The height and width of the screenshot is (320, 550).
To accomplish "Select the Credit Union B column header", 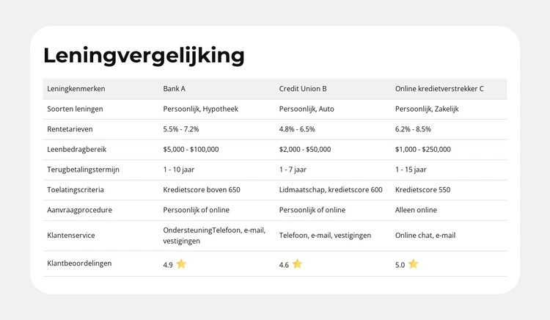I will point(303,89).
